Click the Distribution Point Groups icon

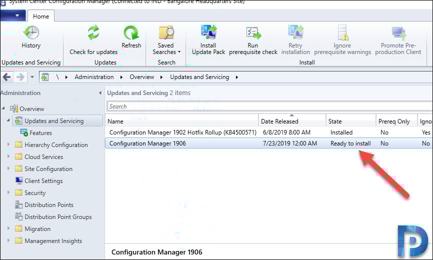click(19, 216)
